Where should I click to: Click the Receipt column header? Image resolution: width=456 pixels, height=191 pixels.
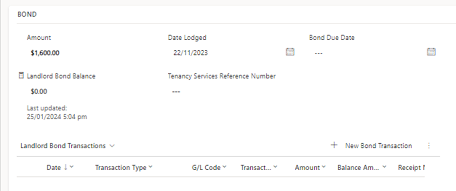pos(411,167)
